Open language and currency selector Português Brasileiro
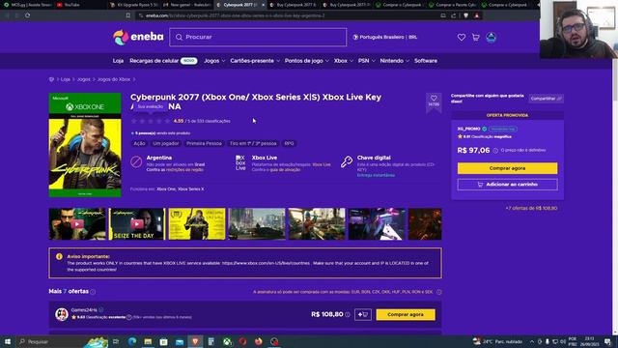The width and height of the screenshot is (618, 348). tap(385, 37)
